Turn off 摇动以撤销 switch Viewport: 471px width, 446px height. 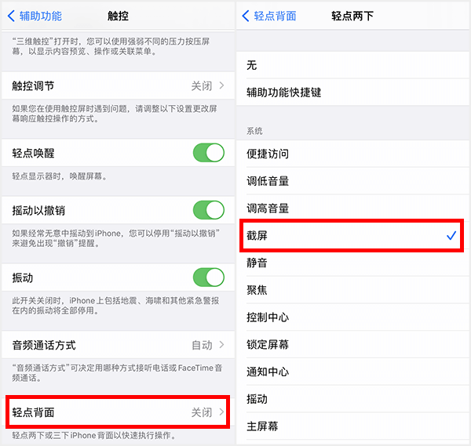pos(209,210)
